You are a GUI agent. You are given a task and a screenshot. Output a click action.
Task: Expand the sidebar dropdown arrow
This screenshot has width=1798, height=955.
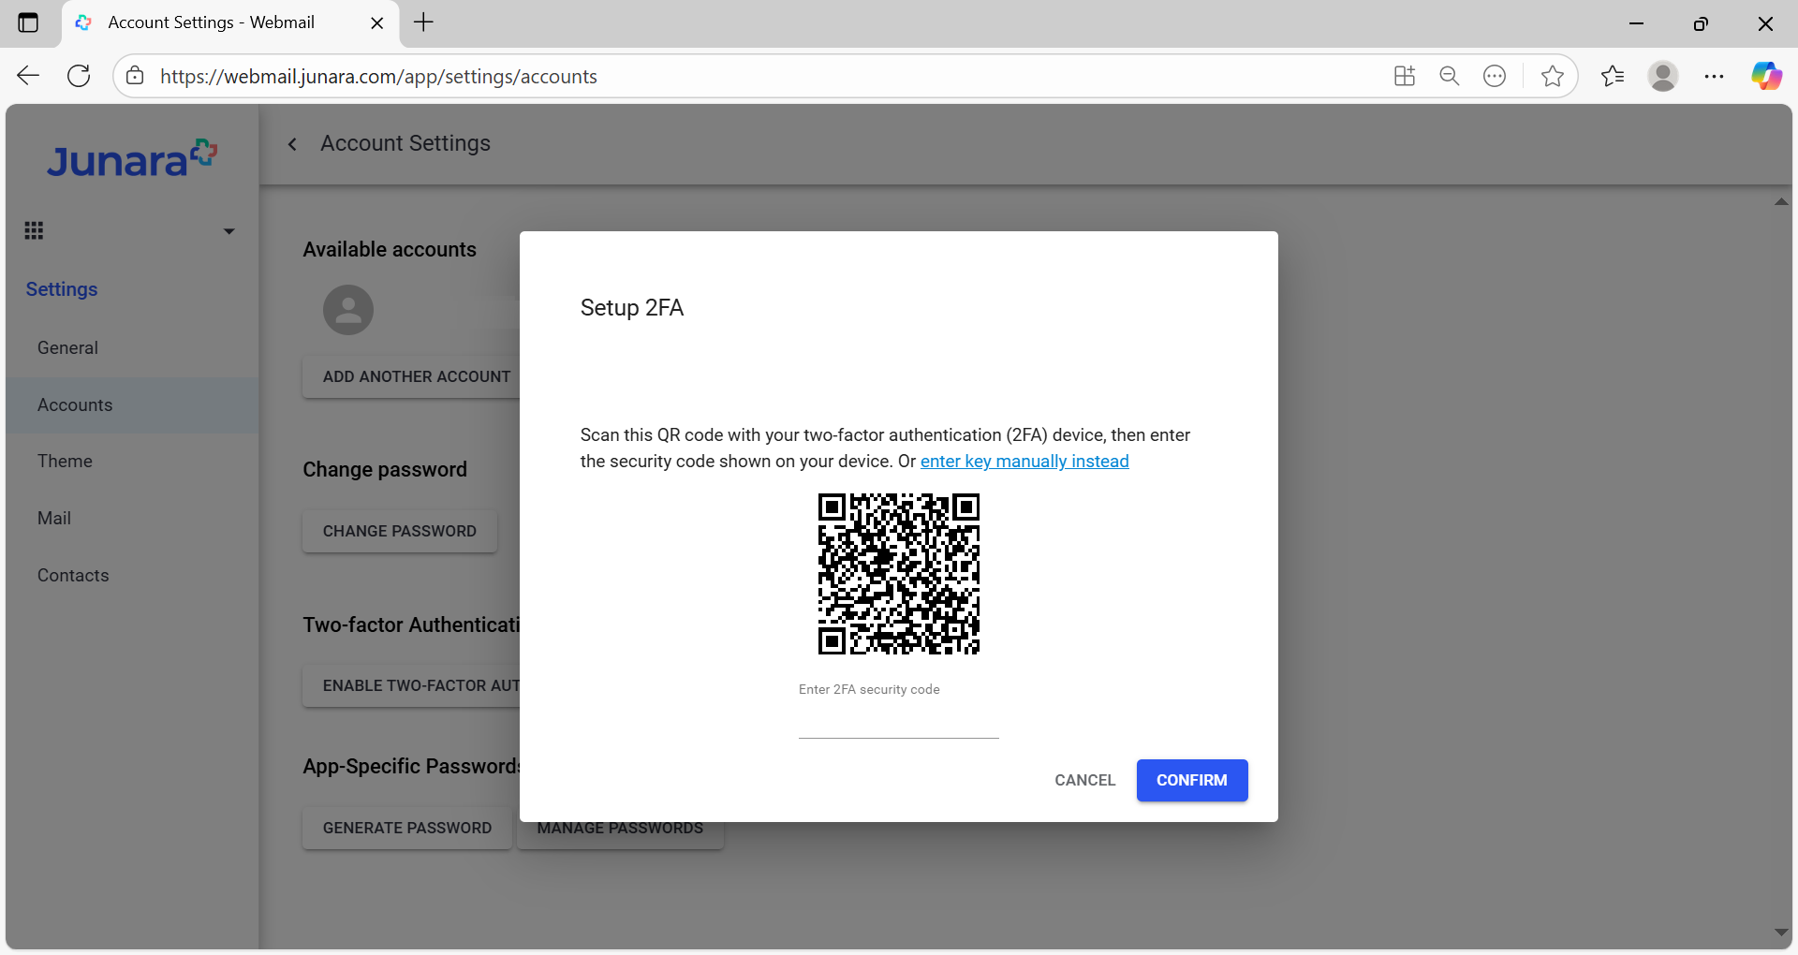coord(228,231)
